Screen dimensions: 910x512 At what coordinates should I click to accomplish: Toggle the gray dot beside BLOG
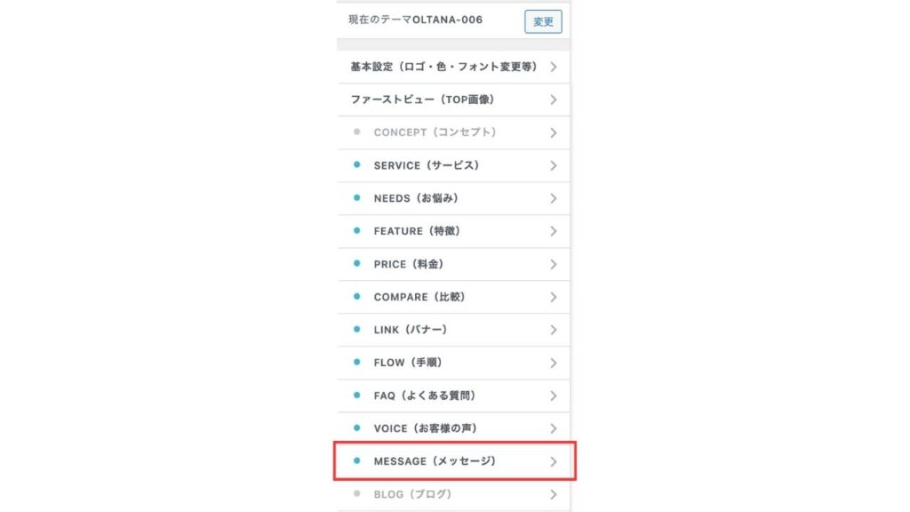(x=357, y=493)
